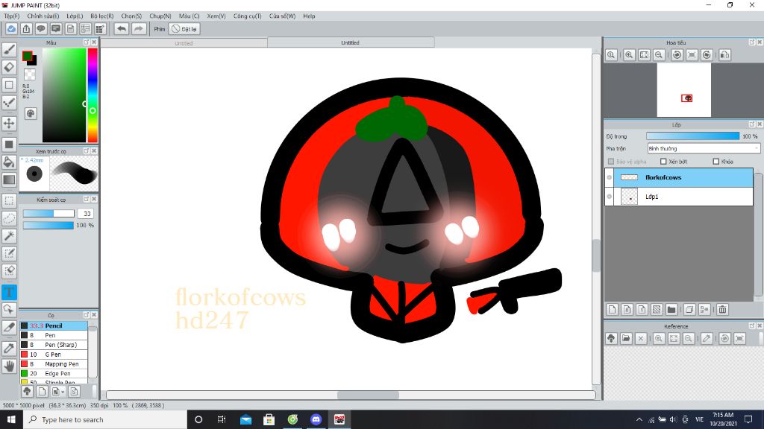The height and width of the screenshot is (429, 764).
Task: Select the Pen (Sharp) brush
Action: click(x=54, y=345)
